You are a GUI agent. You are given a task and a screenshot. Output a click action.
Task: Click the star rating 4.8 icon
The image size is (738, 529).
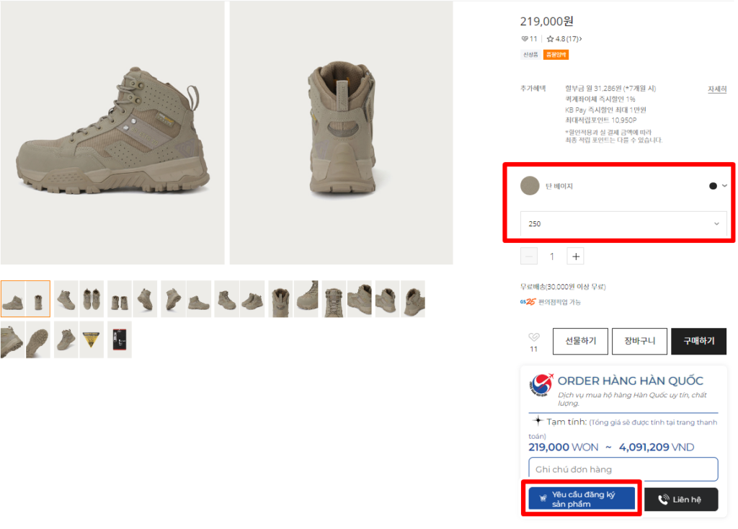coord(550,39)
